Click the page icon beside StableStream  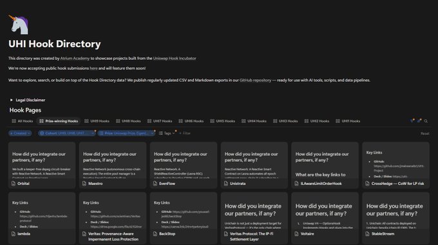click(x=368, y=234)
